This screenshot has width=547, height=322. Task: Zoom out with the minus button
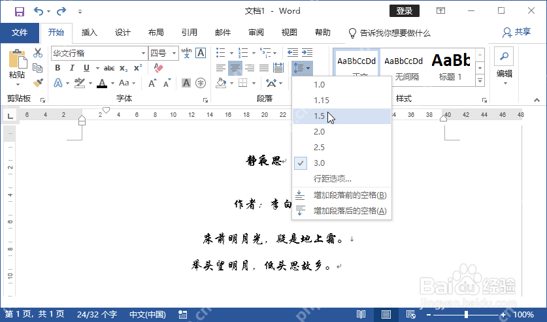(429, 315)
